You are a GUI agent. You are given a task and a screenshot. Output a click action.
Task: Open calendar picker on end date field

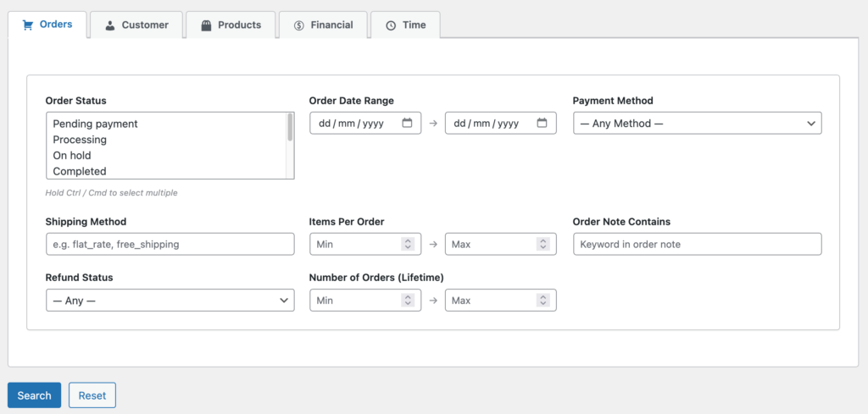542,124
